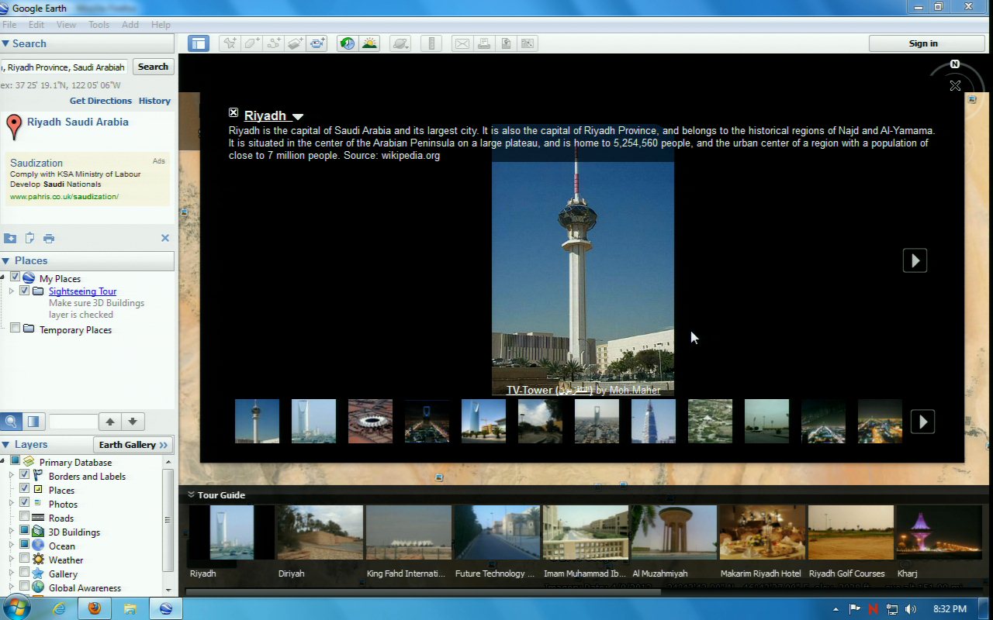993x620 pixels.
Task: Select the Diriyah thumbnail in Tour Guide
Action: (x=320, y=532)
